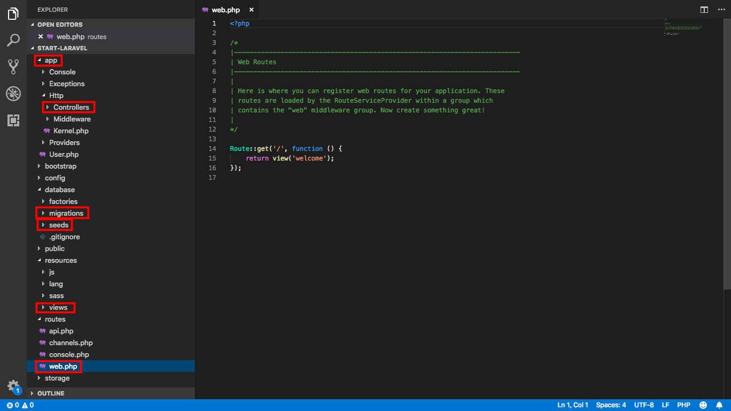Expand the Controllers folder
The image size is (731, 411).
click(71, 107)
